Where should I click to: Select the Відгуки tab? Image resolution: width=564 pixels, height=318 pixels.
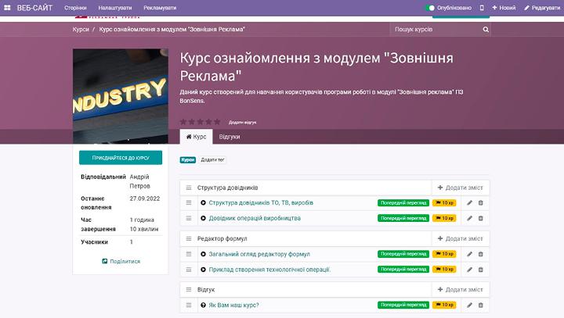point(230,137)
